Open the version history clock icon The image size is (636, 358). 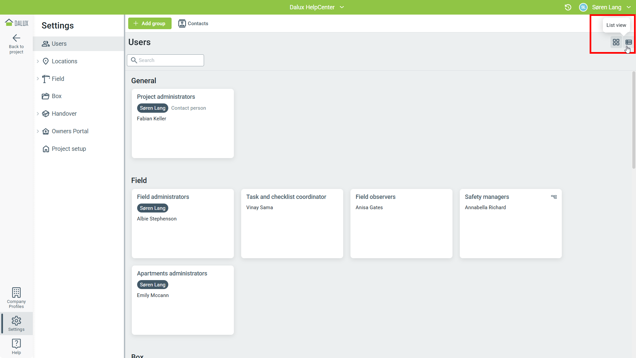tap(568, 7)
